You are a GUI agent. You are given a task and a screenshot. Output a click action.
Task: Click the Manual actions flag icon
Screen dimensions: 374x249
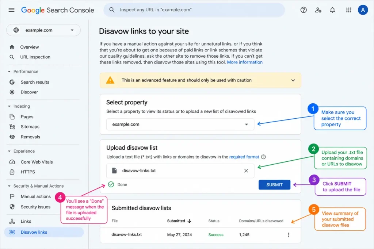(12, 196)
